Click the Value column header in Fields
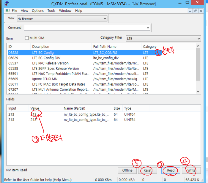The width and height of the screenshot is (208, 183). pyautogui.click(x=45, y=108)
